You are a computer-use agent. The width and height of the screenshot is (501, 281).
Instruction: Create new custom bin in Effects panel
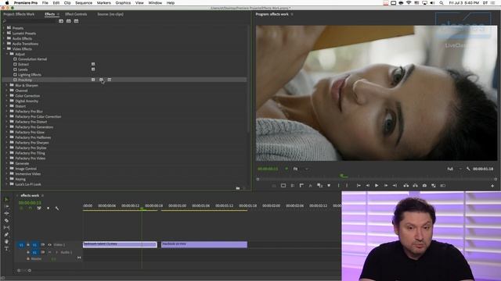238,188
